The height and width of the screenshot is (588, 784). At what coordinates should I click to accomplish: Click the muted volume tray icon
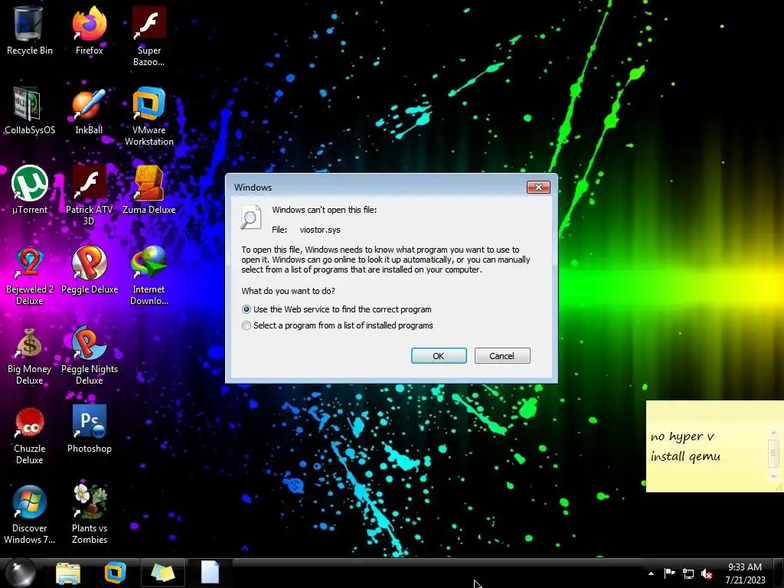coord(707,573)
